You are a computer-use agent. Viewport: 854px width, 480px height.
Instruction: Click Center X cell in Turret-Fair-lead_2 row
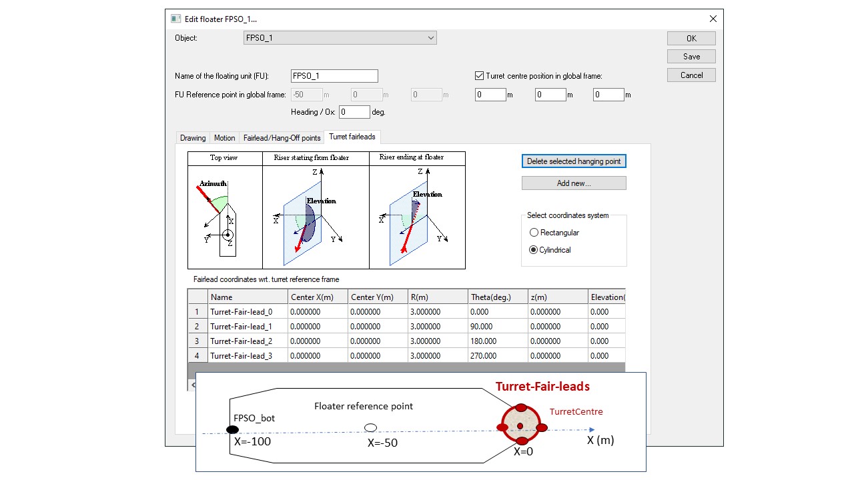coord(318,341)
